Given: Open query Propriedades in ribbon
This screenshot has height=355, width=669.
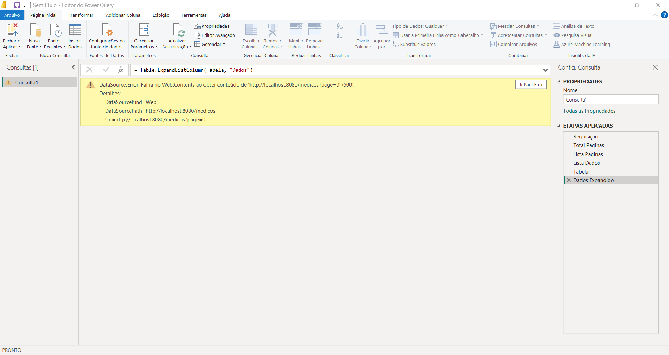Looking at the screenshot, I should pyautogui.click(x=212, y=26).
